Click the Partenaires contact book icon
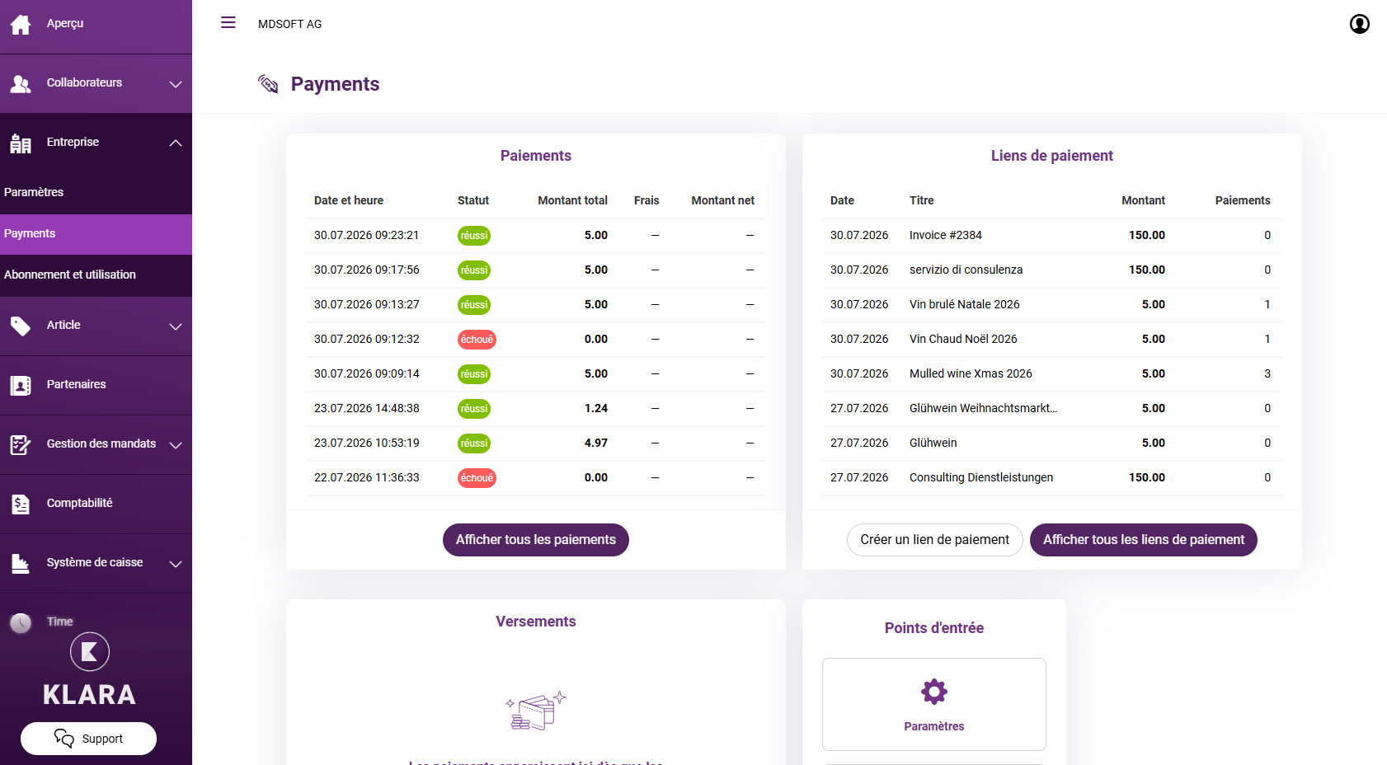This screenshot has height=765, width=1387. (21, 385)
